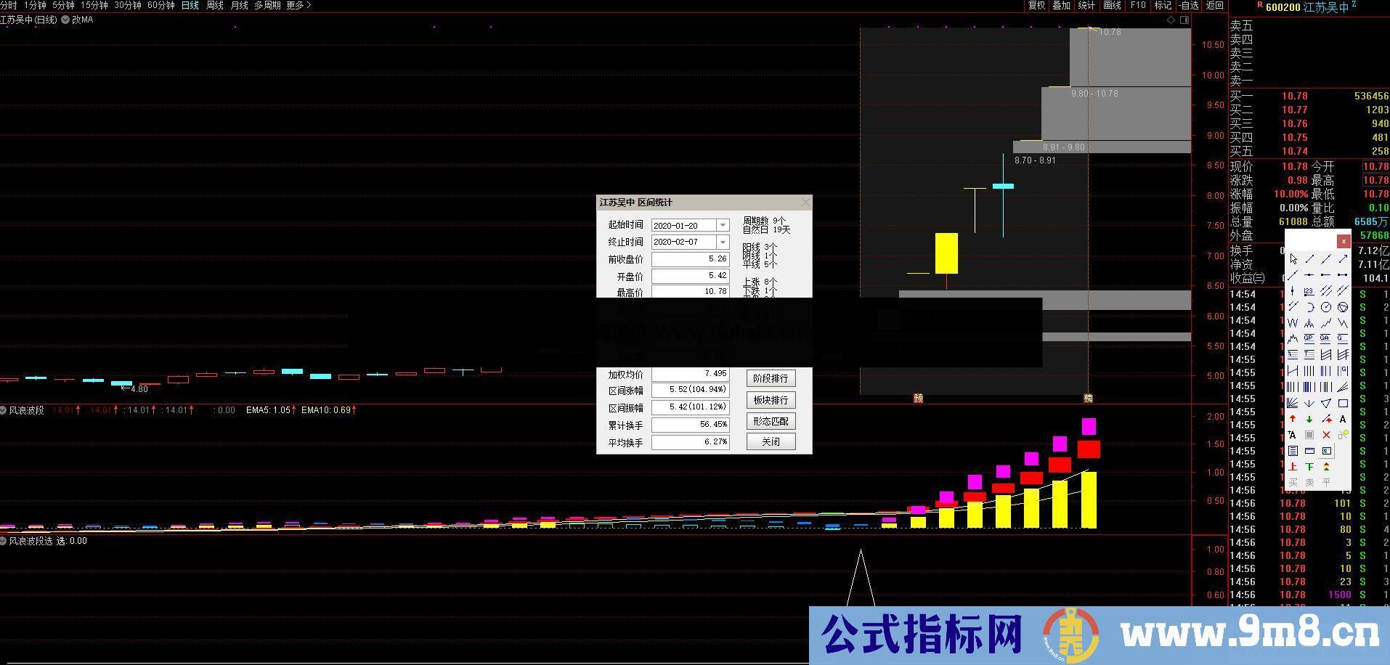Switch to 60分钟 period

161,5
